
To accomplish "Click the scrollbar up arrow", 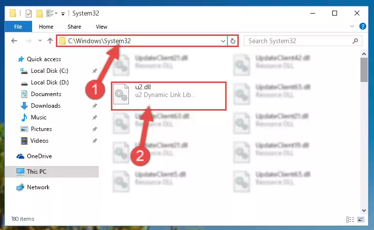I will pos(364,54).
